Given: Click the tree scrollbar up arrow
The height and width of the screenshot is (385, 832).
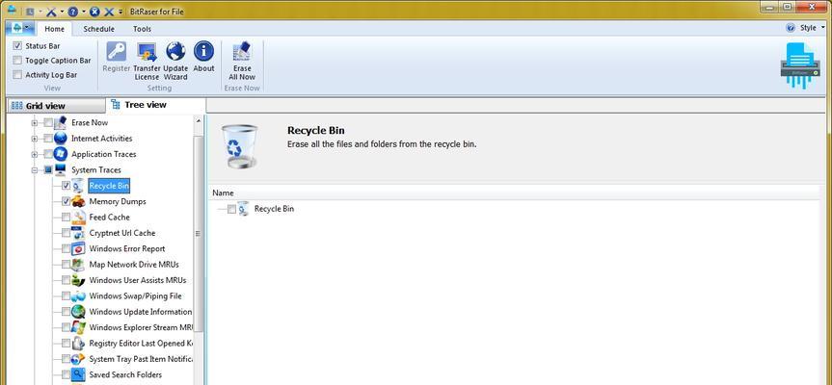Looking at the screenshot, I should [199, 121].
